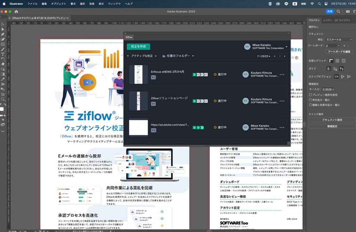
Task: Select the Rectangle tool
Action: pos(3,44)
